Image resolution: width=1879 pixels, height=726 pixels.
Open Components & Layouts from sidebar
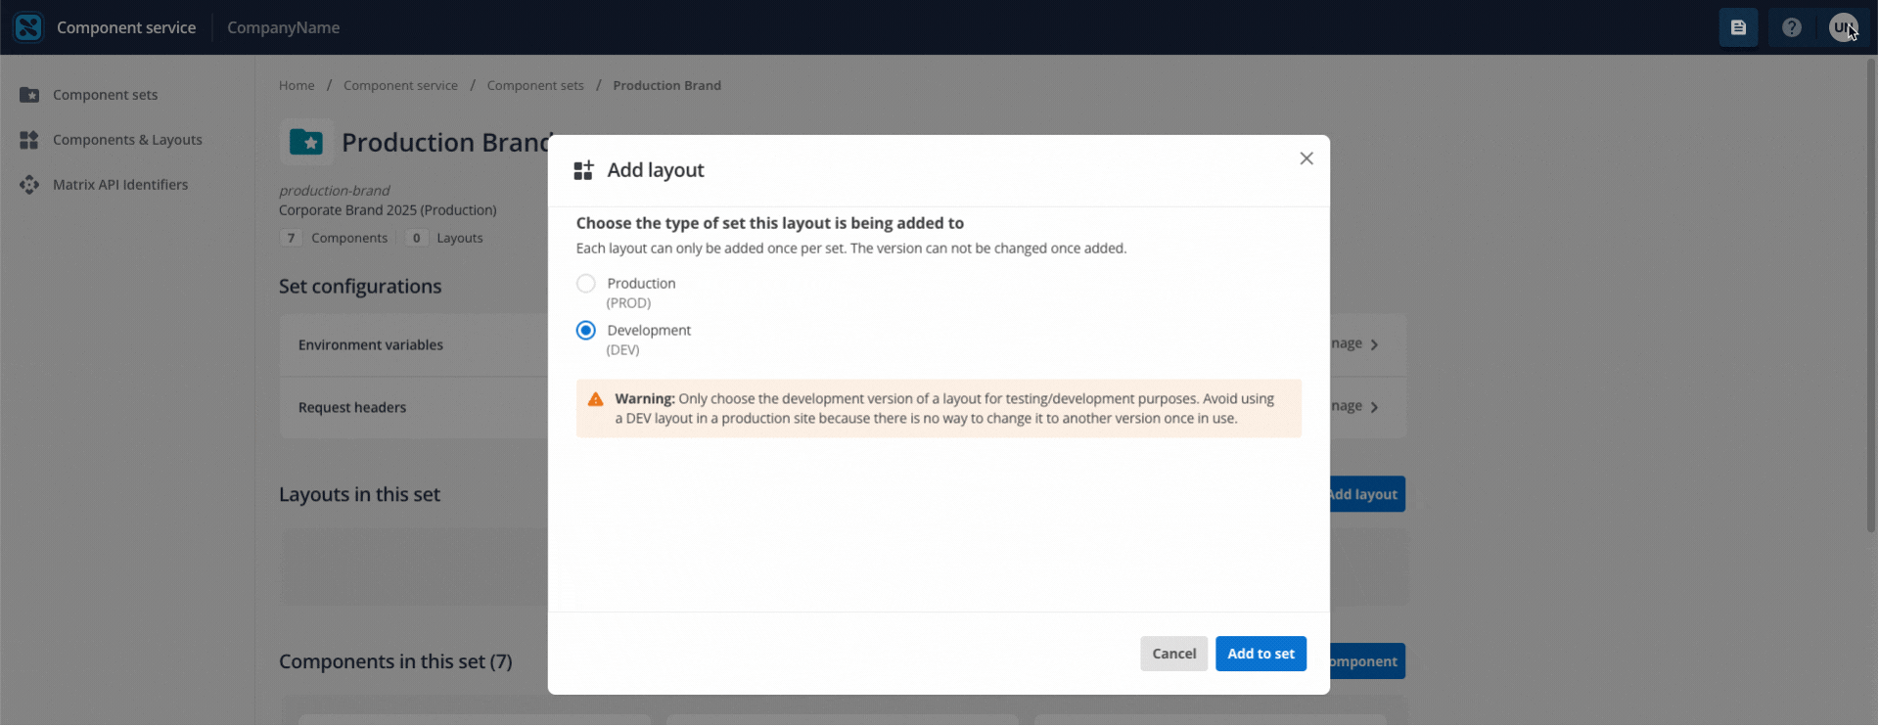(127, 140)
